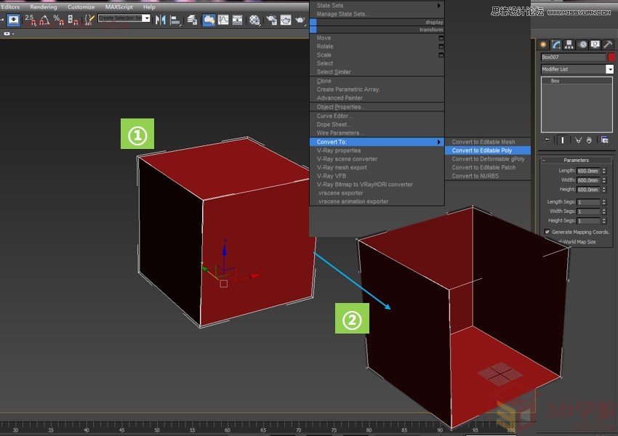Click the keyboard shortcut override toggle icon
Image resolution: width=618 pixels, height=436 pixels.
click(x=13, y=20)
